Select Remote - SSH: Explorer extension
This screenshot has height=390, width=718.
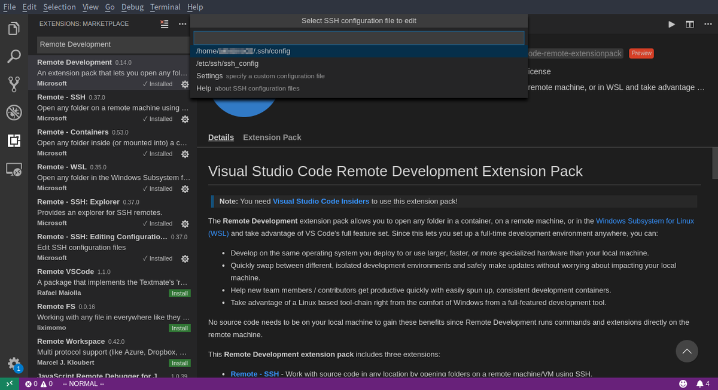click(112, 212)
